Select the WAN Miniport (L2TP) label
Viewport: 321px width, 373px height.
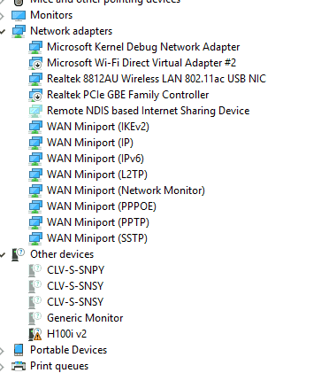[x=97, y=175]
